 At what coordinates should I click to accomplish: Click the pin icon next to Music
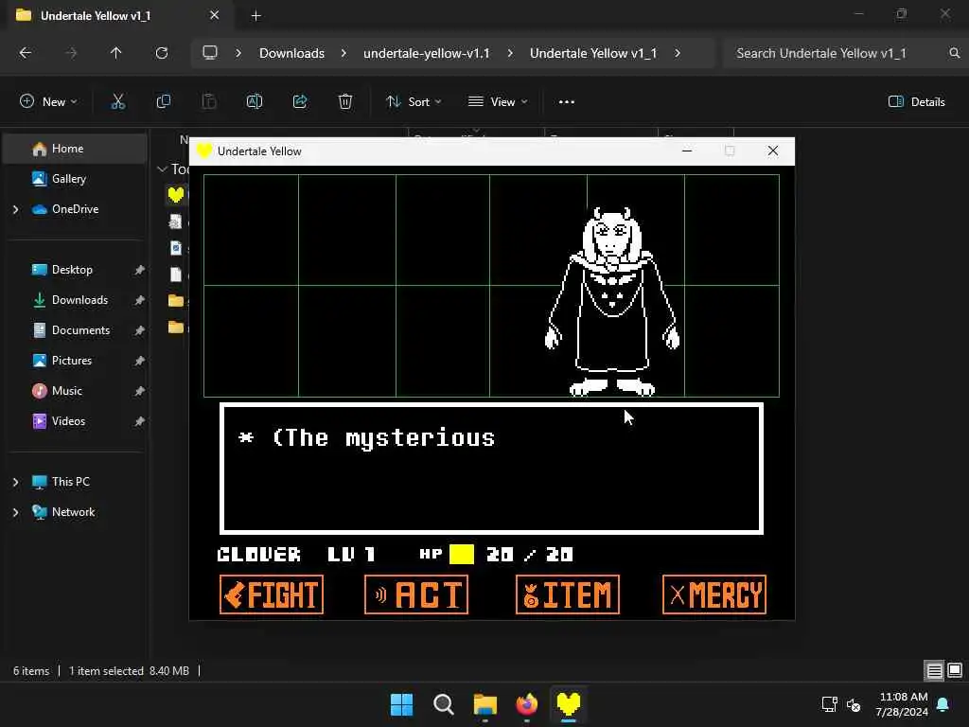point(139,391)
